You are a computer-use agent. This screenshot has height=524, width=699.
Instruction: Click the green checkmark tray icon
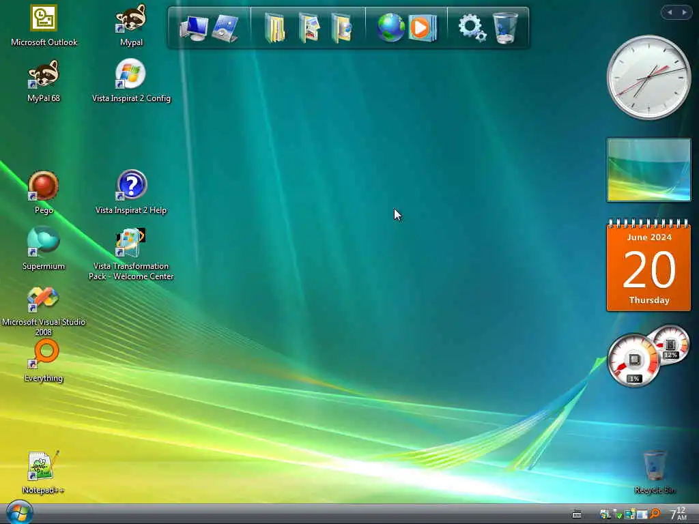tap(618, 514)
